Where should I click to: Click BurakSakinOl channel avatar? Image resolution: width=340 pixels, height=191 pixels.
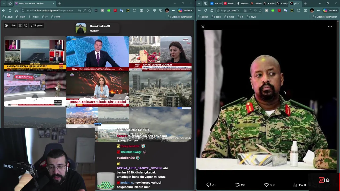pyautogui.click(x=81, y=28)
